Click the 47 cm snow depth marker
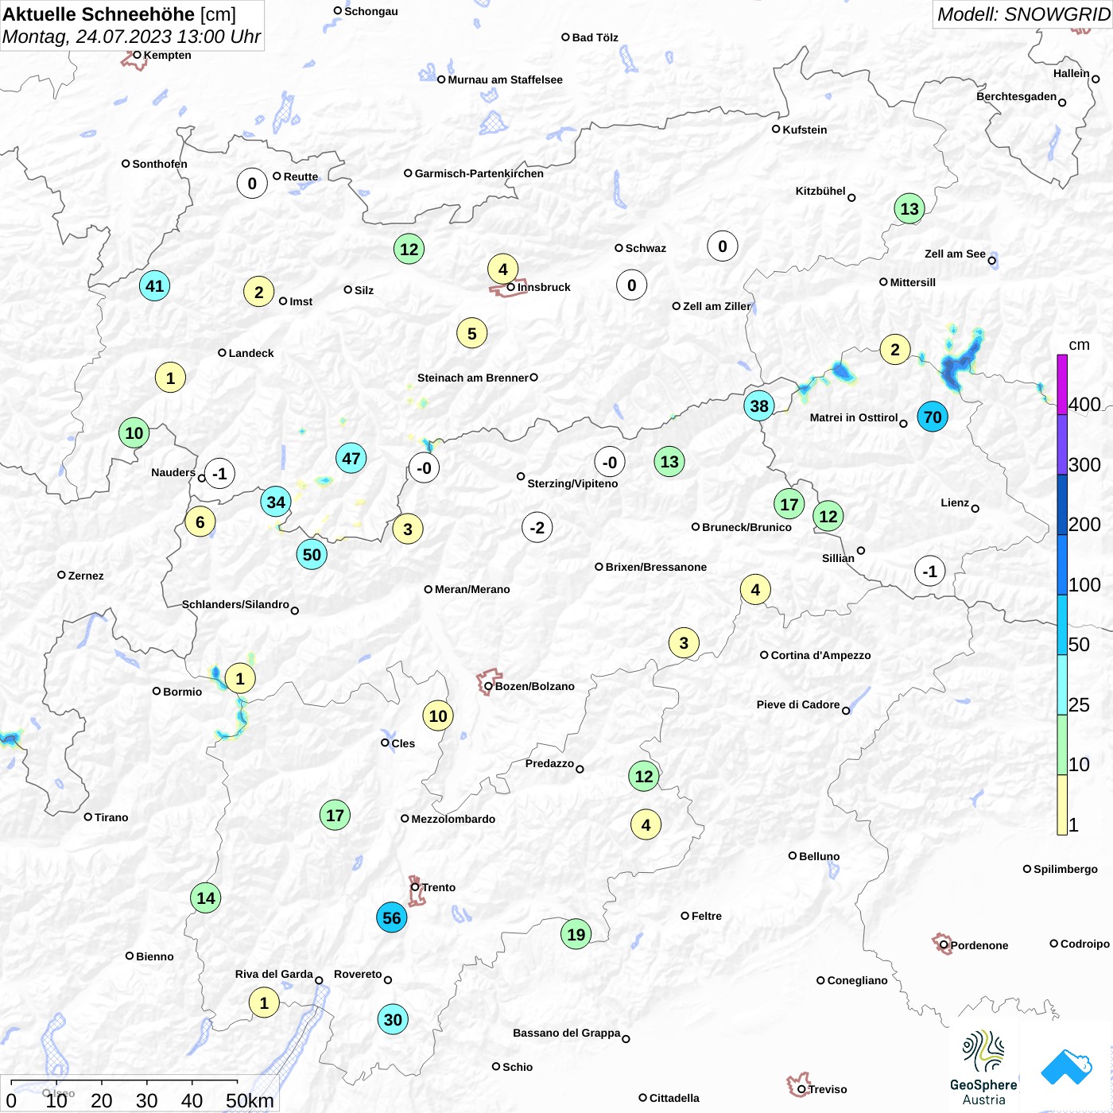This screenshot has height=1113, width=1113. [351, 458]
